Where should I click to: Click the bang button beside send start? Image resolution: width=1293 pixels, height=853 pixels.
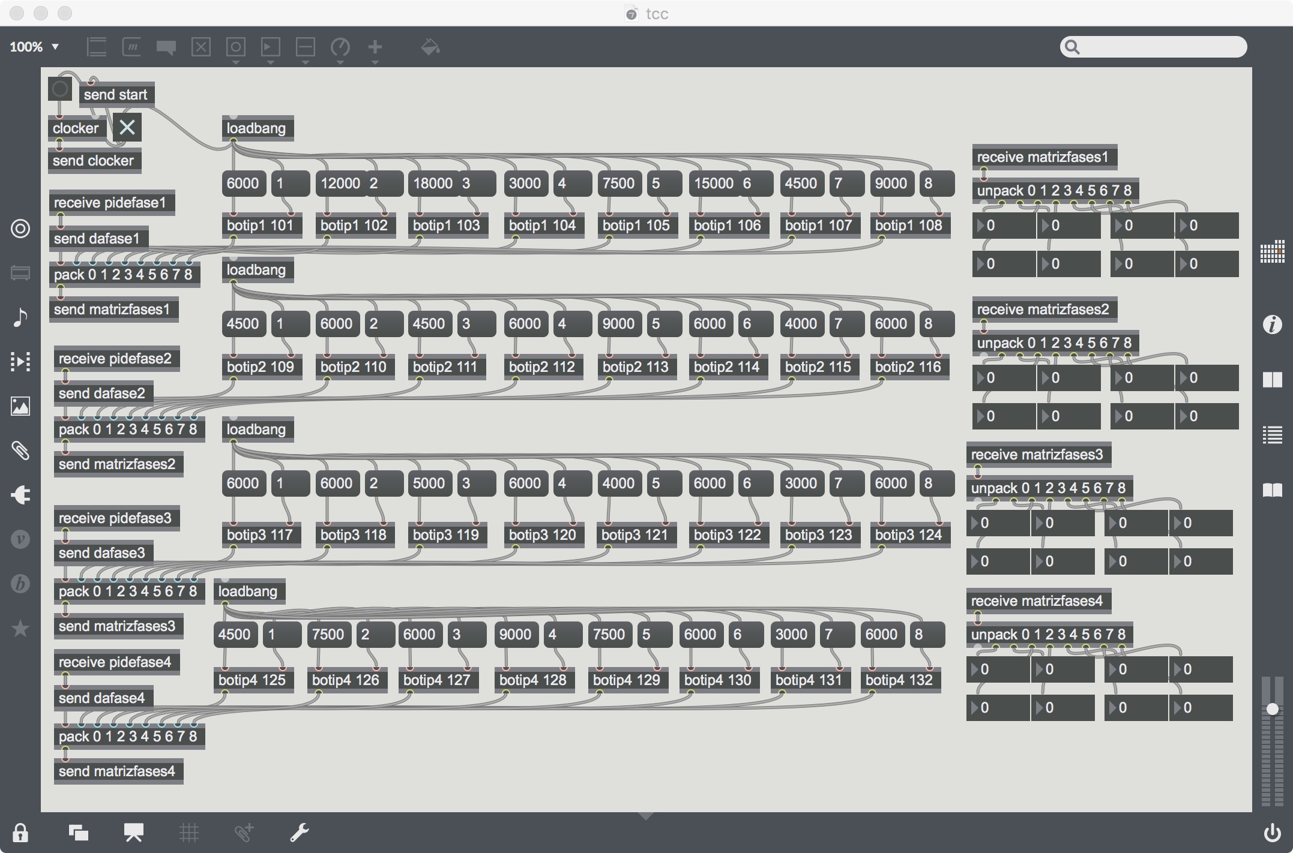(x=60, y=89)
